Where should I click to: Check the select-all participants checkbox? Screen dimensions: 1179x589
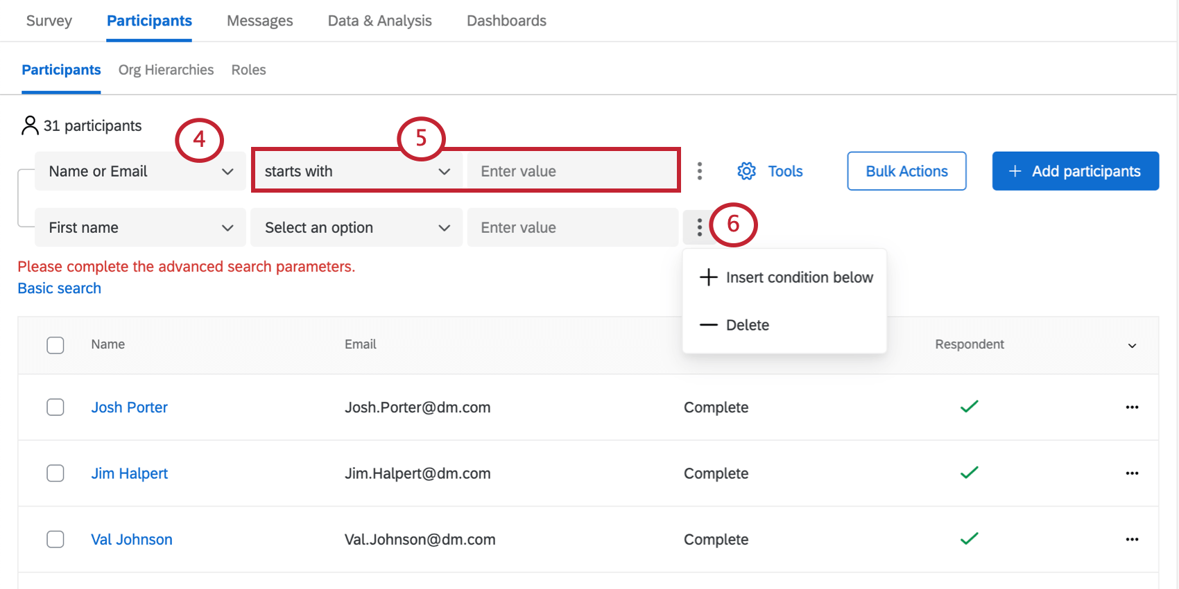[x=55, y=344]
